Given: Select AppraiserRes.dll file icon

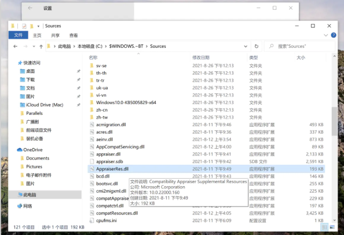Looking at the screenshot, I should [92, 169].
